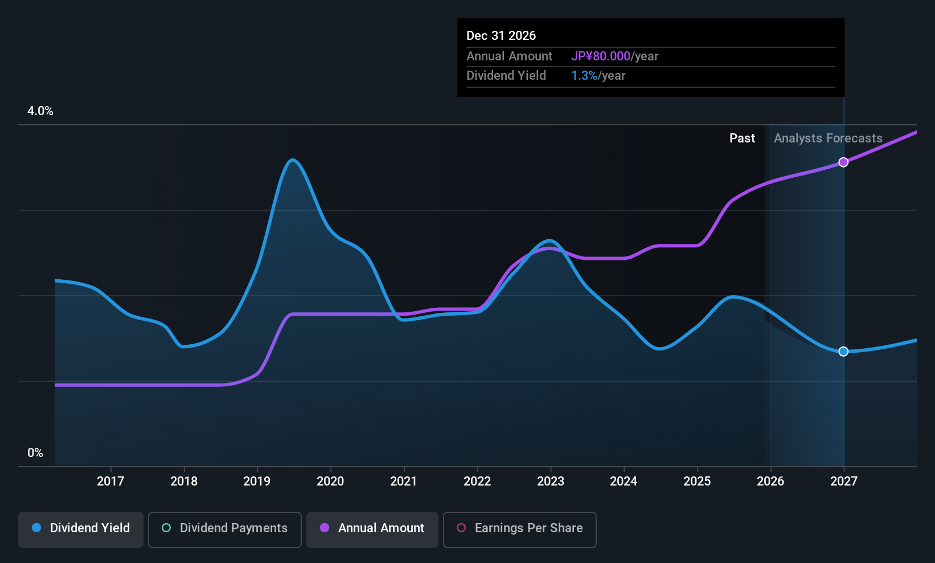935x563 pixels.
Task: Select the Analysts Forecasts region label
Action: [x=828, y=138]
